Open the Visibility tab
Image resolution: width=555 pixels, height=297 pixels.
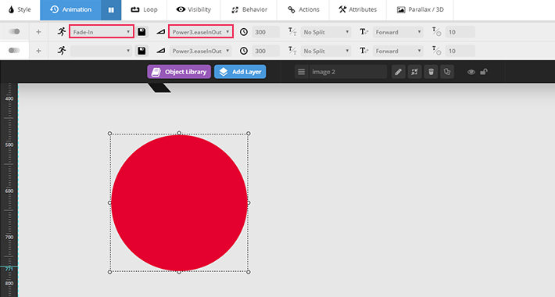click(x=194, y=9)
